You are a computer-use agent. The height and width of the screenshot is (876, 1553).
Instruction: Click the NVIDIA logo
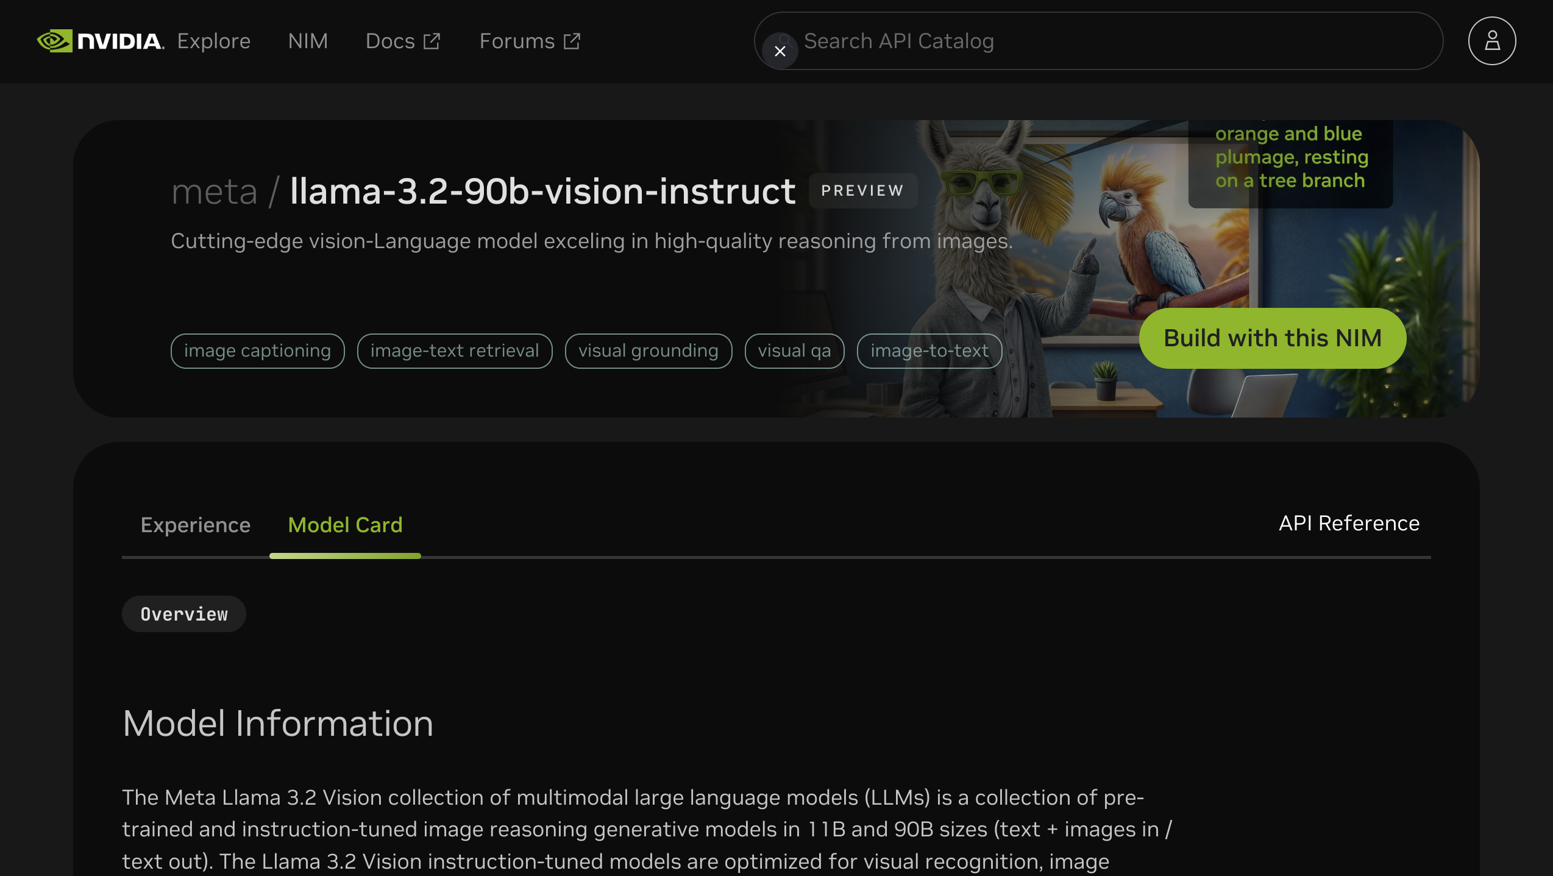tap(101, 41)
